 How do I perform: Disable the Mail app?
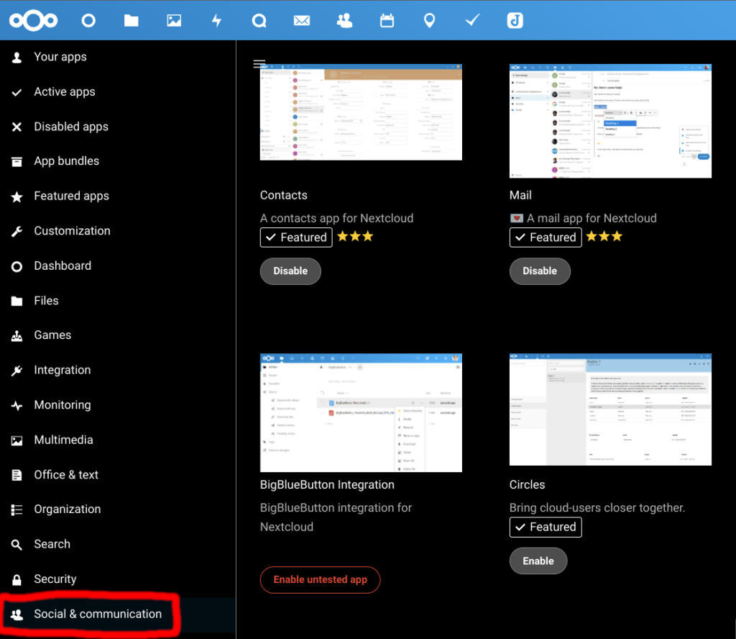tap(540, 271)
